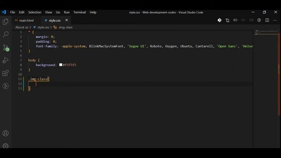Minimize the Visual Studio Code window

tap(253, 12)
